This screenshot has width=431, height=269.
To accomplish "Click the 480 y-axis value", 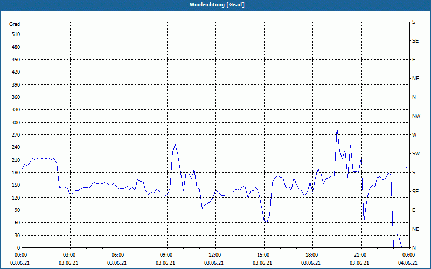I will 16,47.
